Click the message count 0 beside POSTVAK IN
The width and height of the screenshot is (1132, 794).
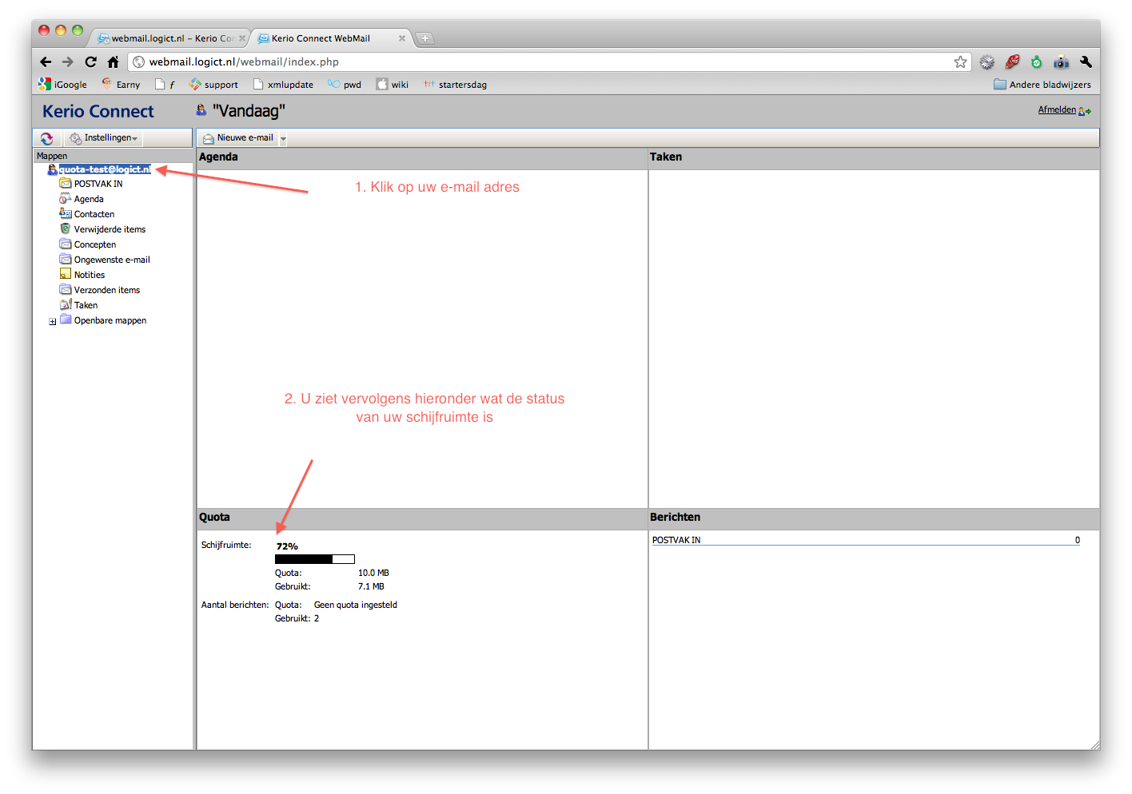pyautogui.click(x=1078, y=540)
